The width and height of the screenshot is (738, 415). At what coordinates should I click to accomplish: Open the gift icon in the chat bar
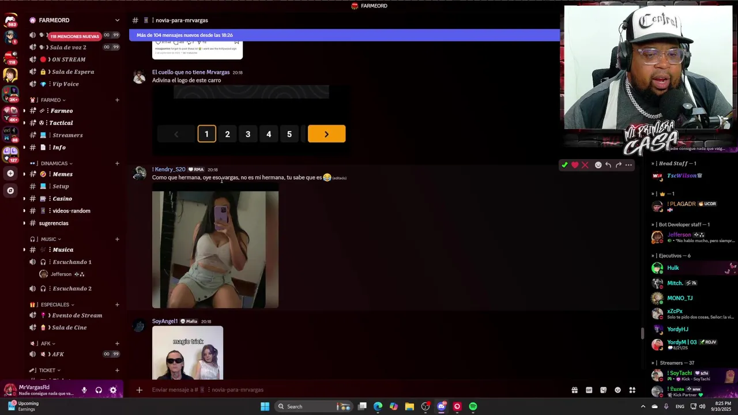(574, 390)
